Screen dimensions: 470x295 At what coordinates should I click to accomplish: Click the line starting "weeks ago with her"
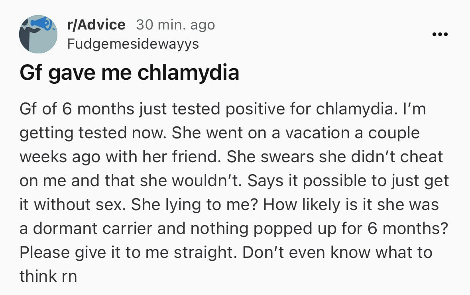(231, 157)
